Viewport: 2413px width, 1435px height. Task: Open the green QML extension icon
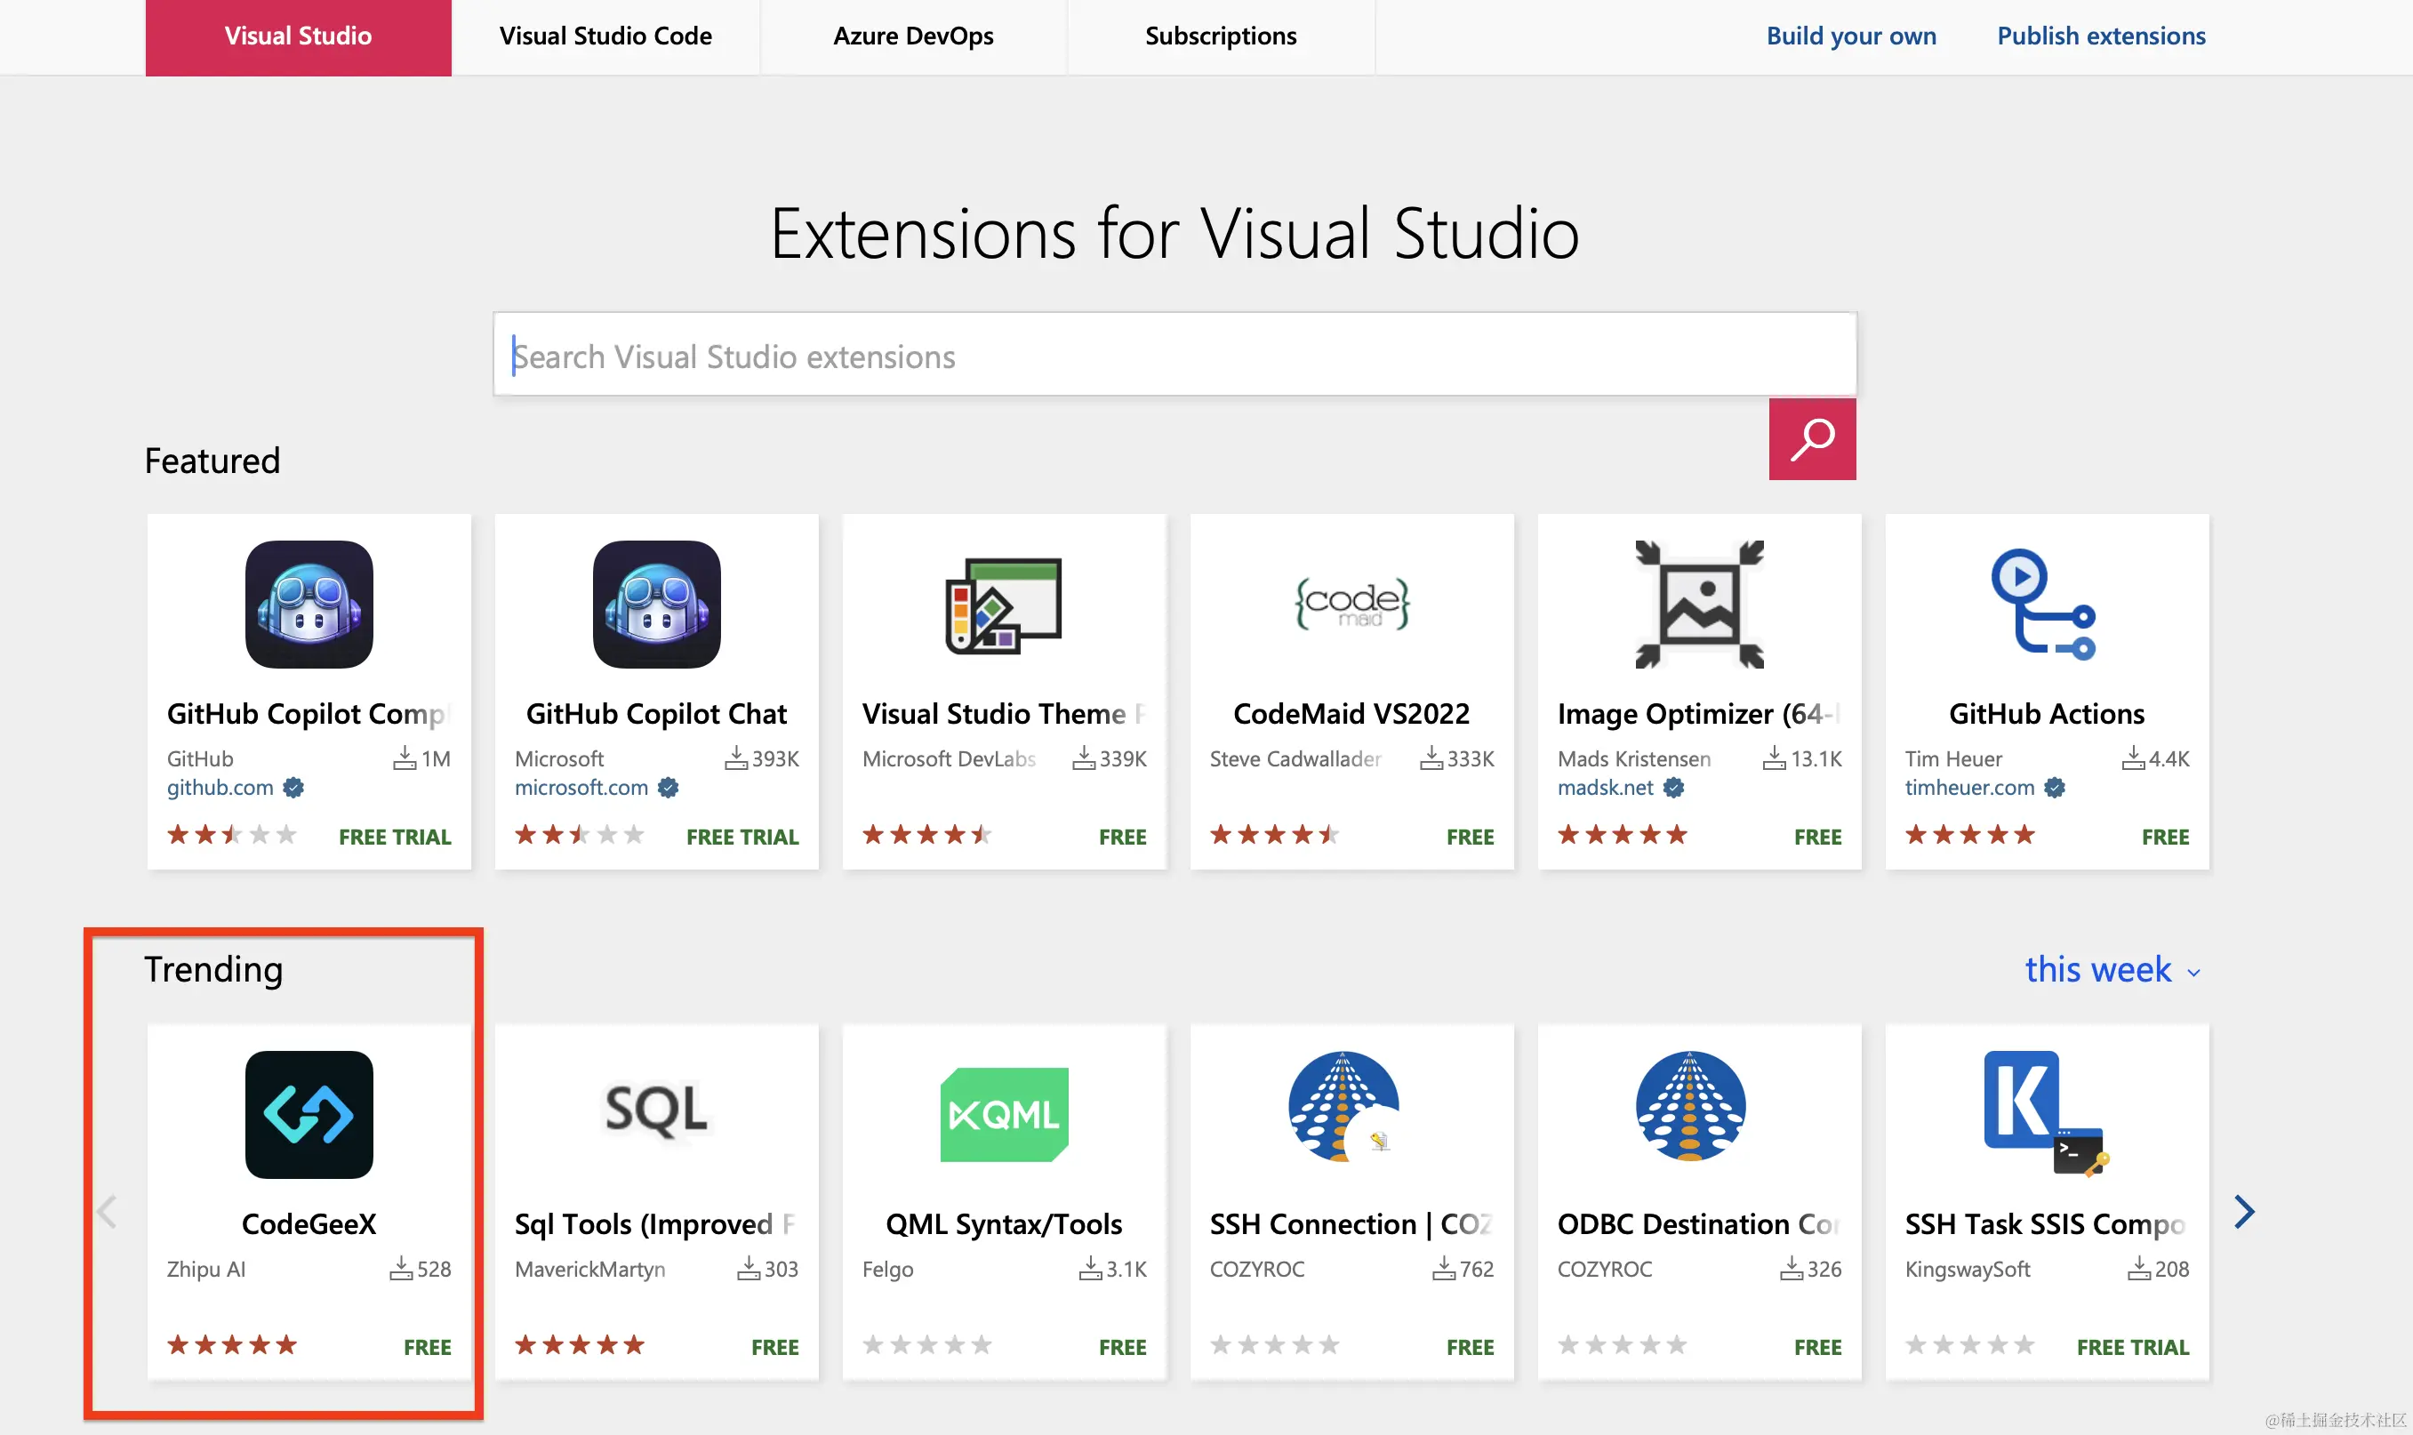1004,1114
